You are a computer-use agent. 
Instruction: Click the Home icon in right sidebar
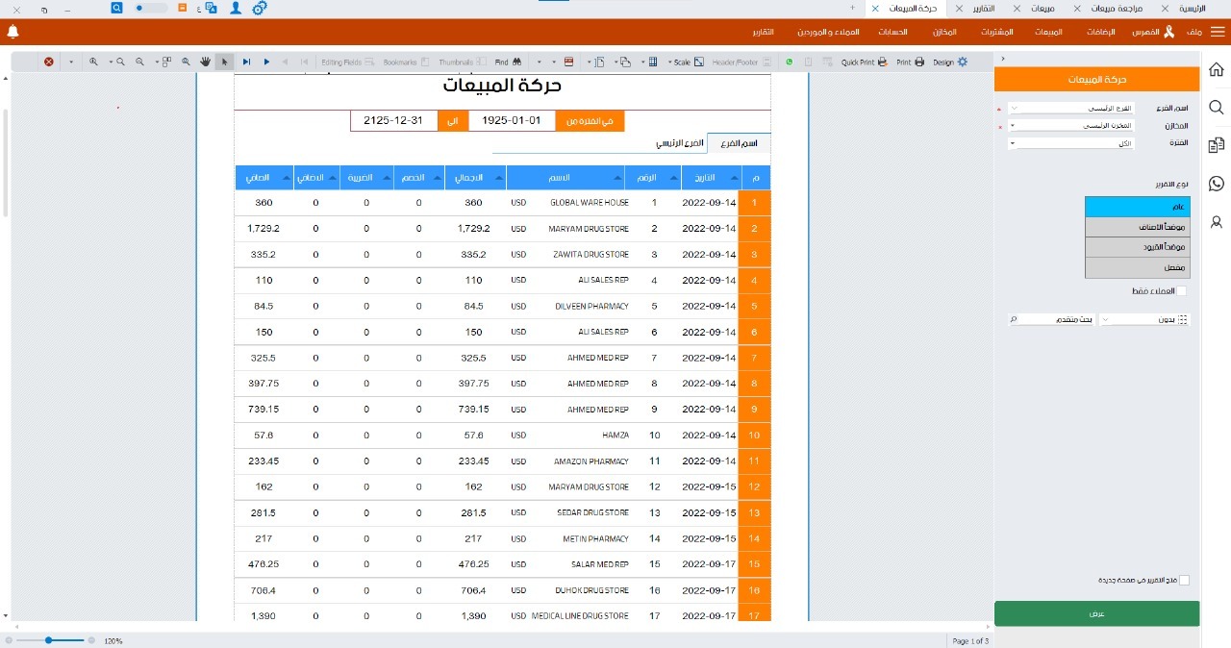pos(1216,70)
